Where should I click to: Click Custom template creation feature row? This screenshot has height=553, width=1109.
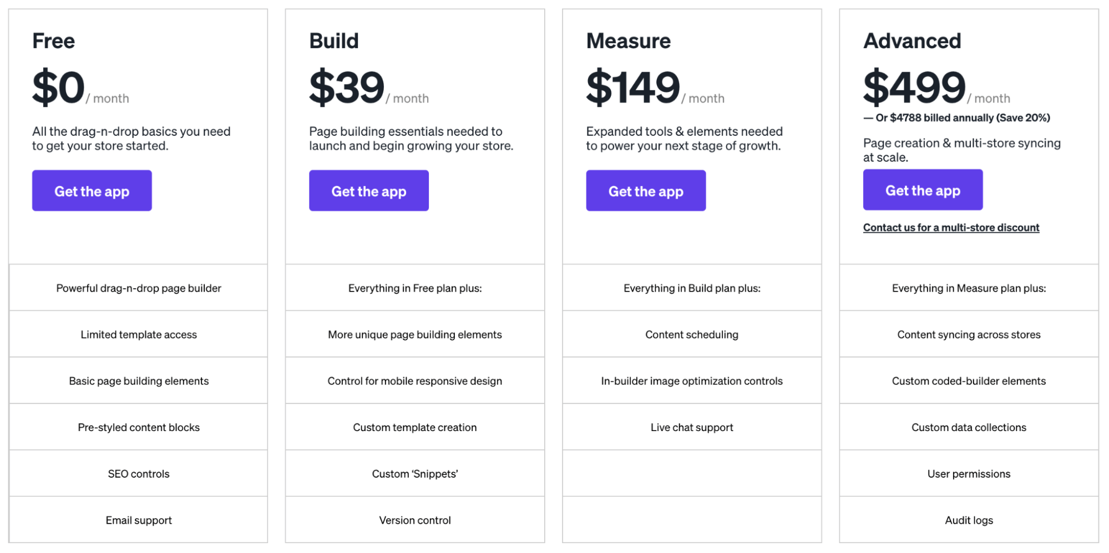pyautogui.click(x=415, y=427)
